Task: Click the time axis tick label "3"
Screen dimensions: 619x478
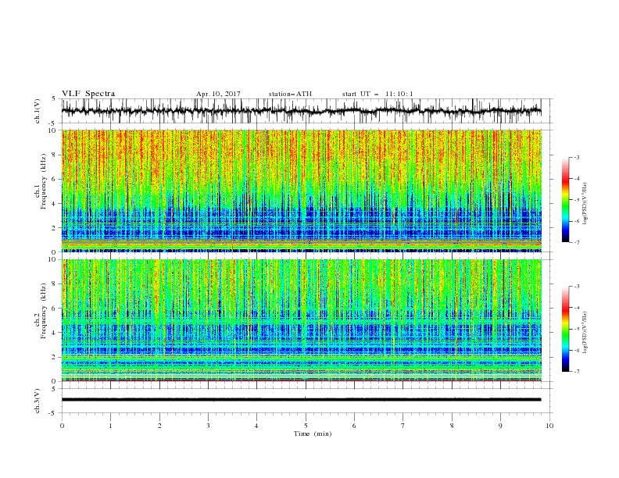Action: (208, 426)
